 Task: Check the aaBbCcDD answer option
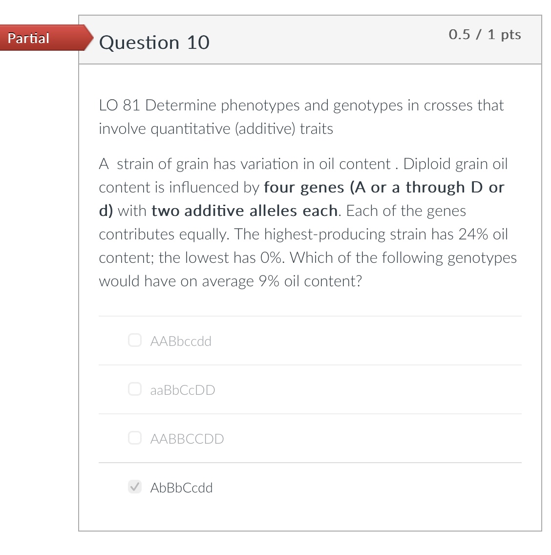[135, 389]
